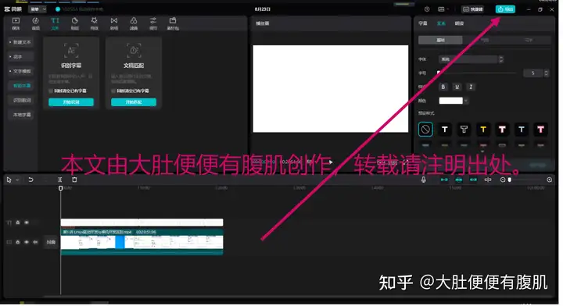Click the layout icon in the title bar

pos(441,9)
